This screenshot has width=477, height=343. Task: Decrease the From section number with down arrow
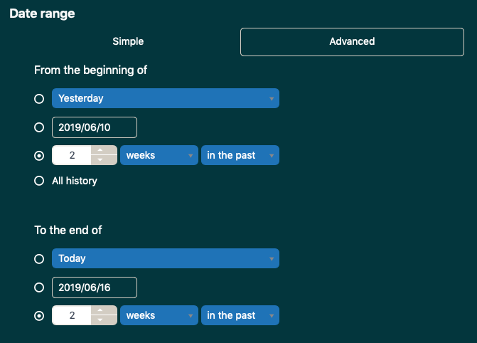pos(104,160)
